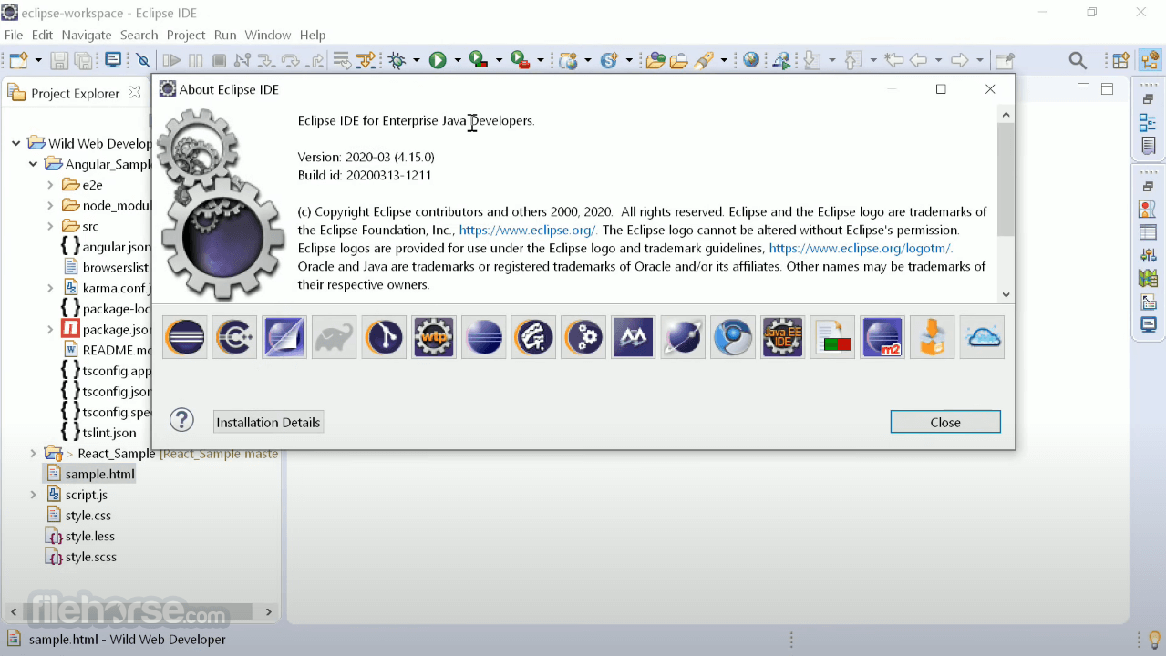Open the Help menu
The width and height of the screenshot is (1166, 656).
point(313,35)
